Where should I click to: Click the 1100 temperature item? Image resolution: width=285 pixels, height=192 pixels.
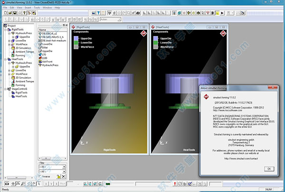[45, 57]
